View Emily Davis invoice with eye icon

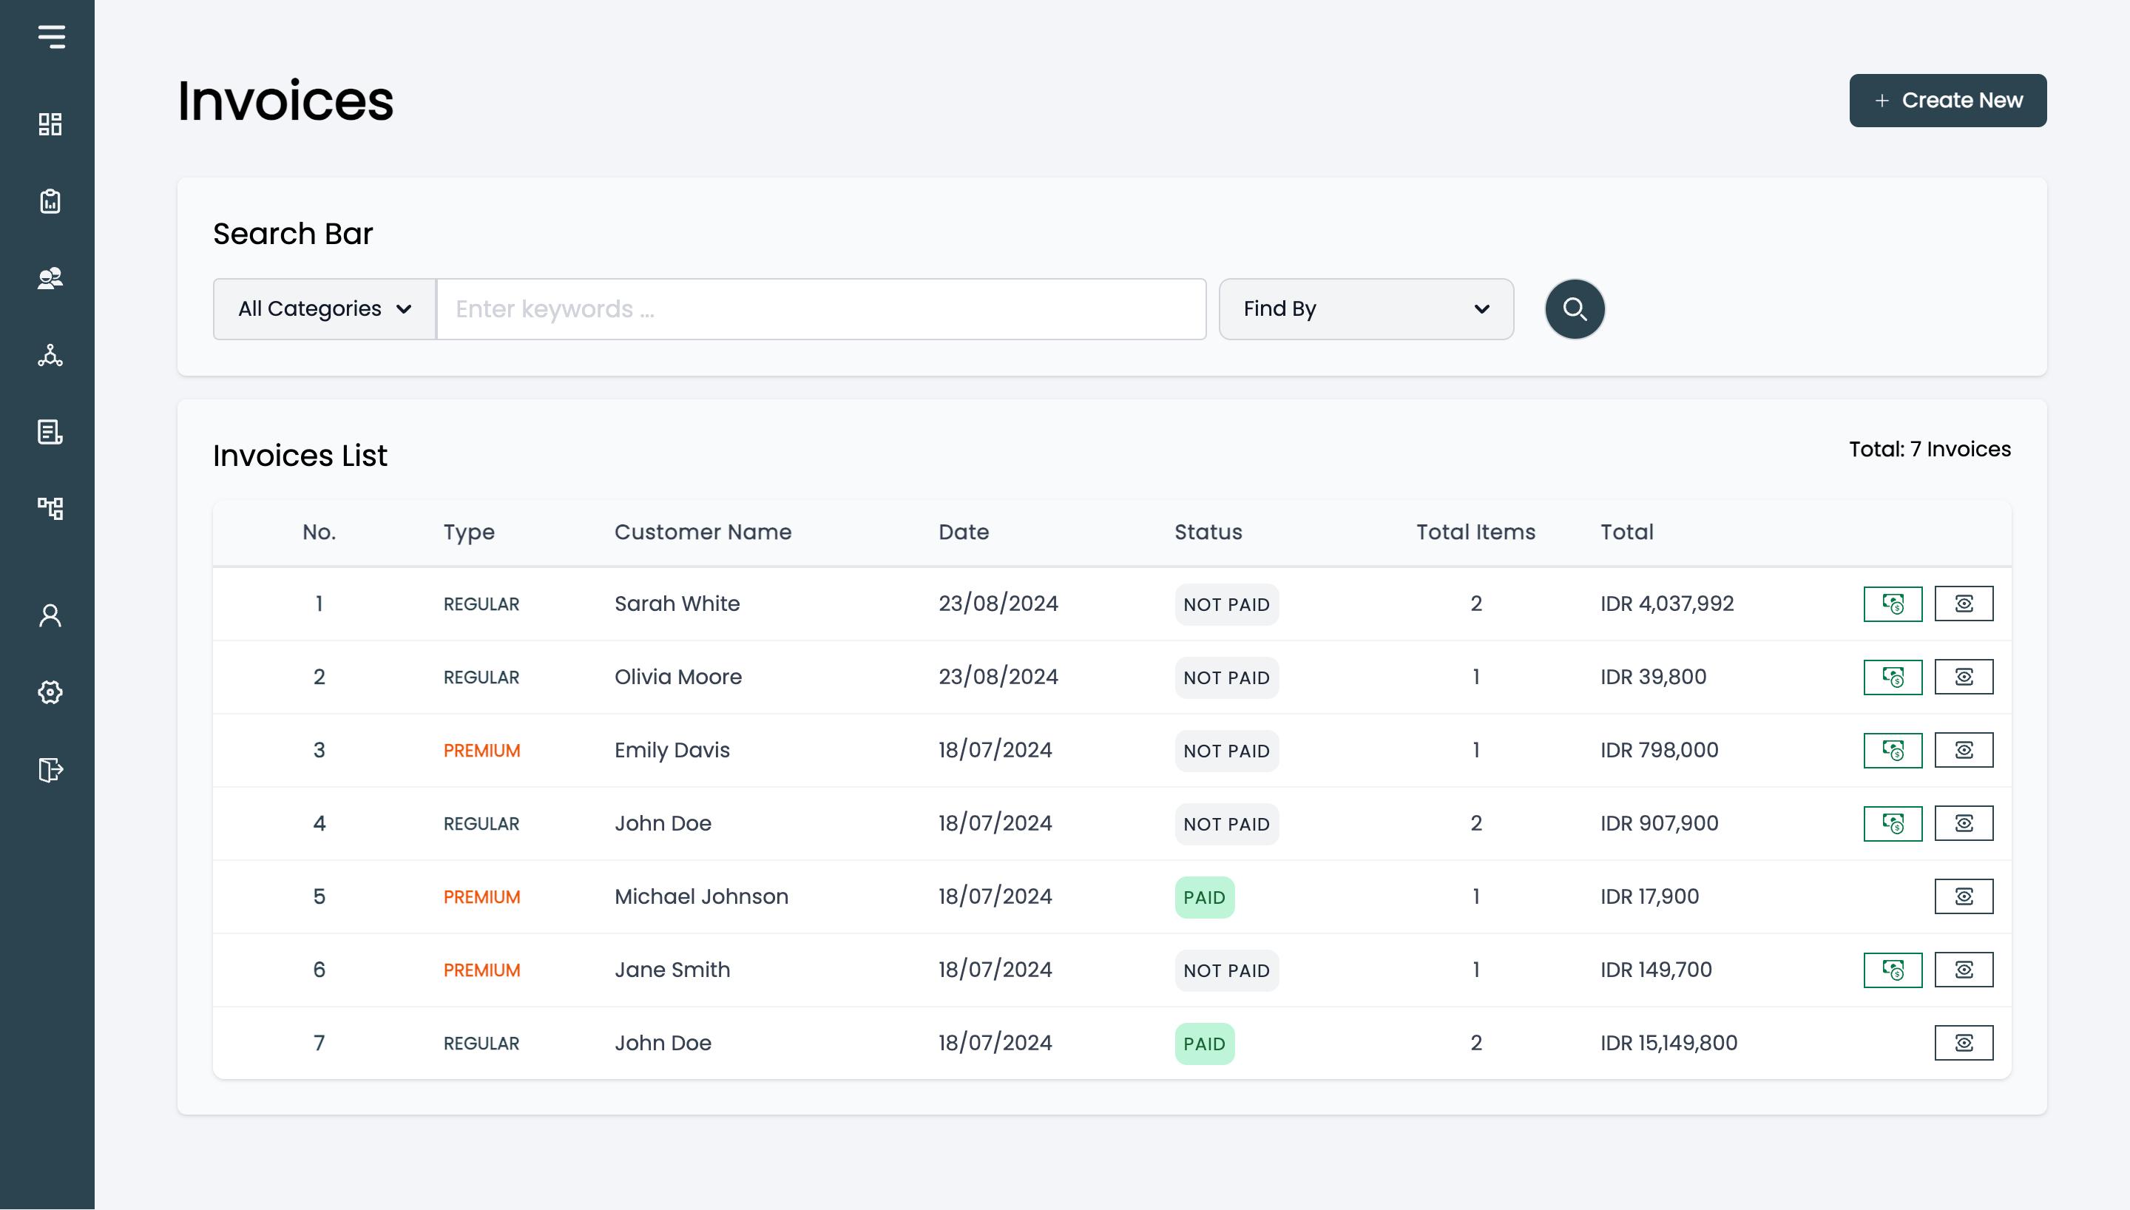1964,751
